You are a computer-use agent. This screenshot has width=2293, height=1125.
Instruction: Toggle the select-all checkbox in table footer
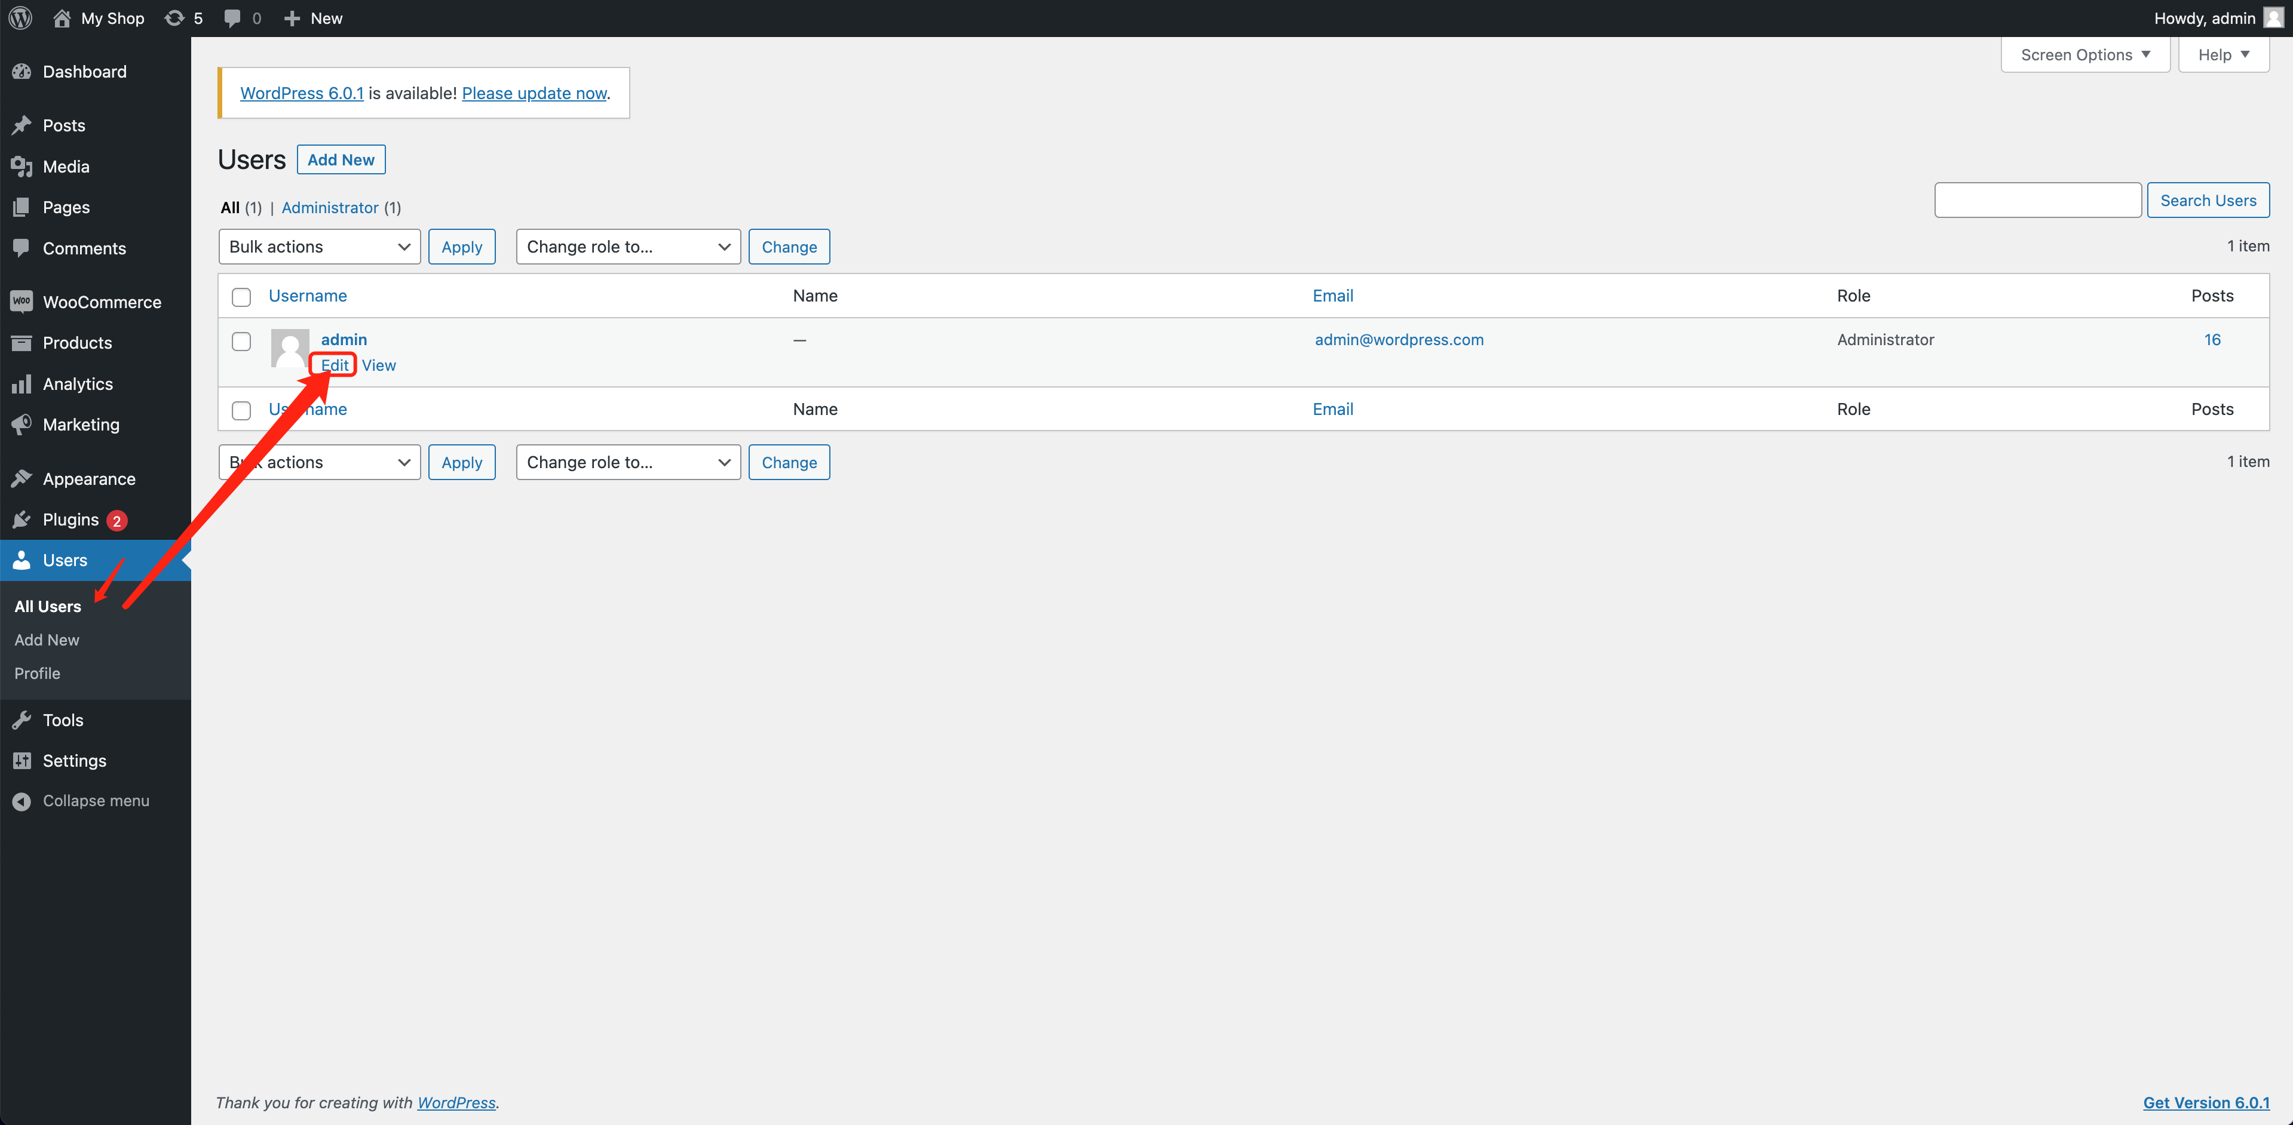(x=241, y=410)
